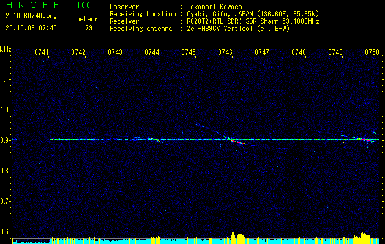The image size is (385, 244).
Task: Click the 0745 time marker
Action: tap(189, 52)
